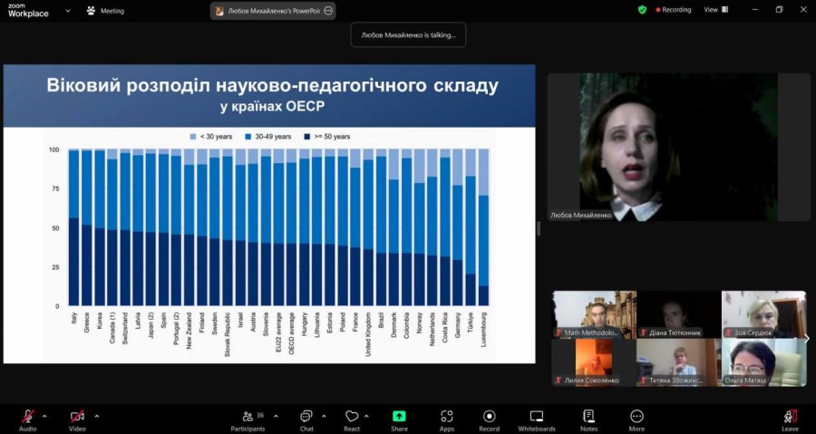Screen dimensions: 816x434
Task: Open the Chat panel
Action: click(x=306, y=420)
